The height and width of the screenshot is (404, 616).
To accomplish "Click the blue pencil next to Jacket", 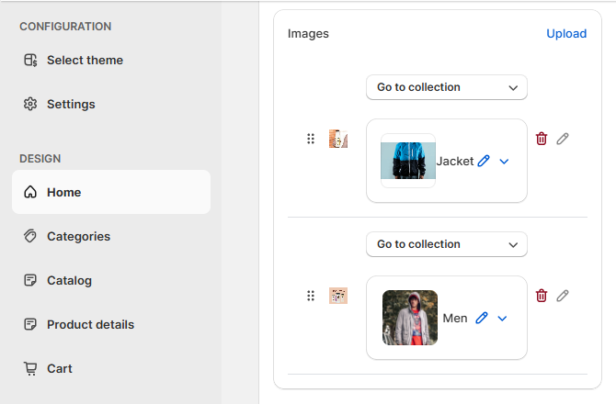I will (484, 161).
